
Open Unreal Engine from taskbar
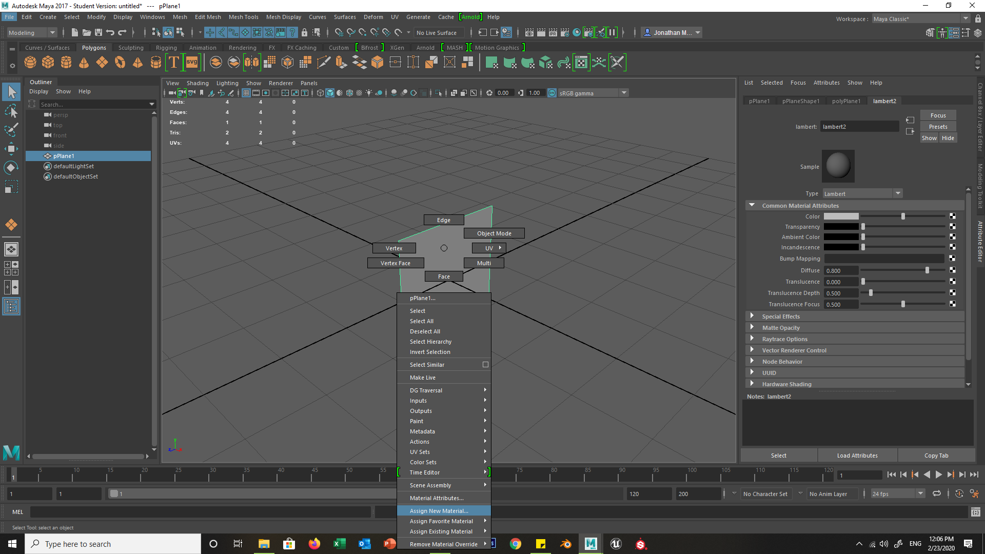pos(616,544)
